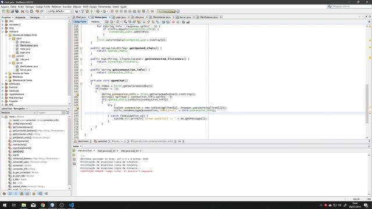Click the browser globe icon in toolbar

pyautogui.click(x=77, y=12)
